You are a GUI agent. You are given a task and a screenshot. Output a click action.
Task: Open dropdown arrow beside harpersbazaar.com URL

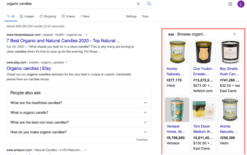[x=87, y=35]
